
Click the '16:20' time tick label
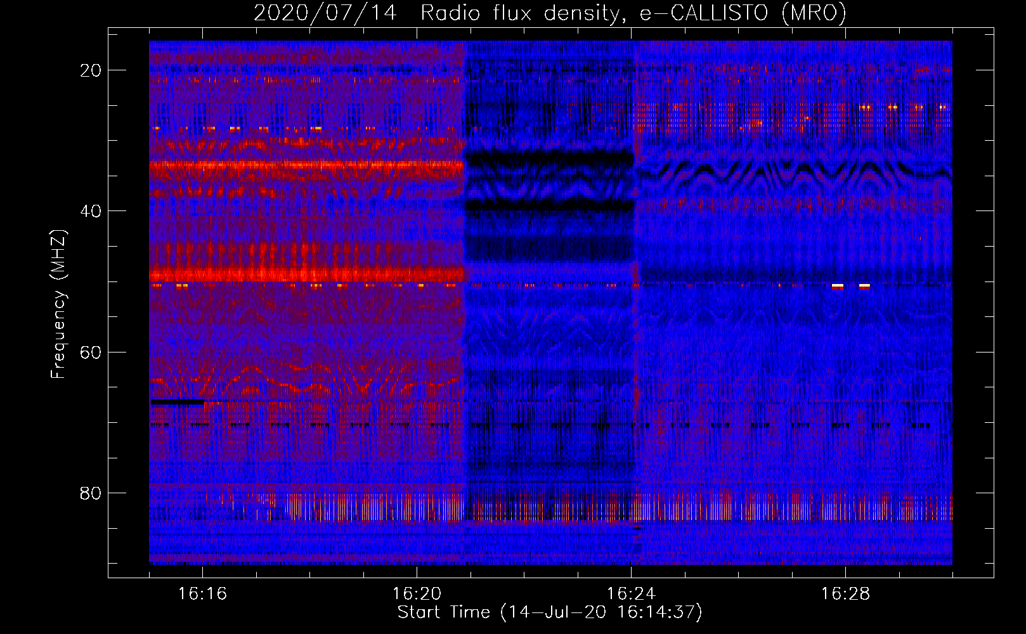417,594
